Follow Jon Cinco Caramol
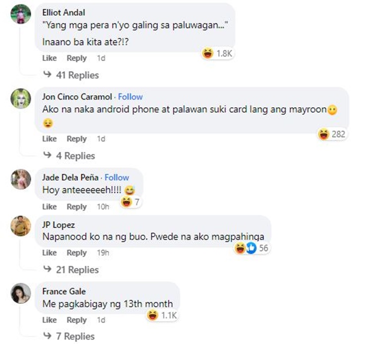The image size is (372, 344). pyautogui.click(x=130, y=97)
